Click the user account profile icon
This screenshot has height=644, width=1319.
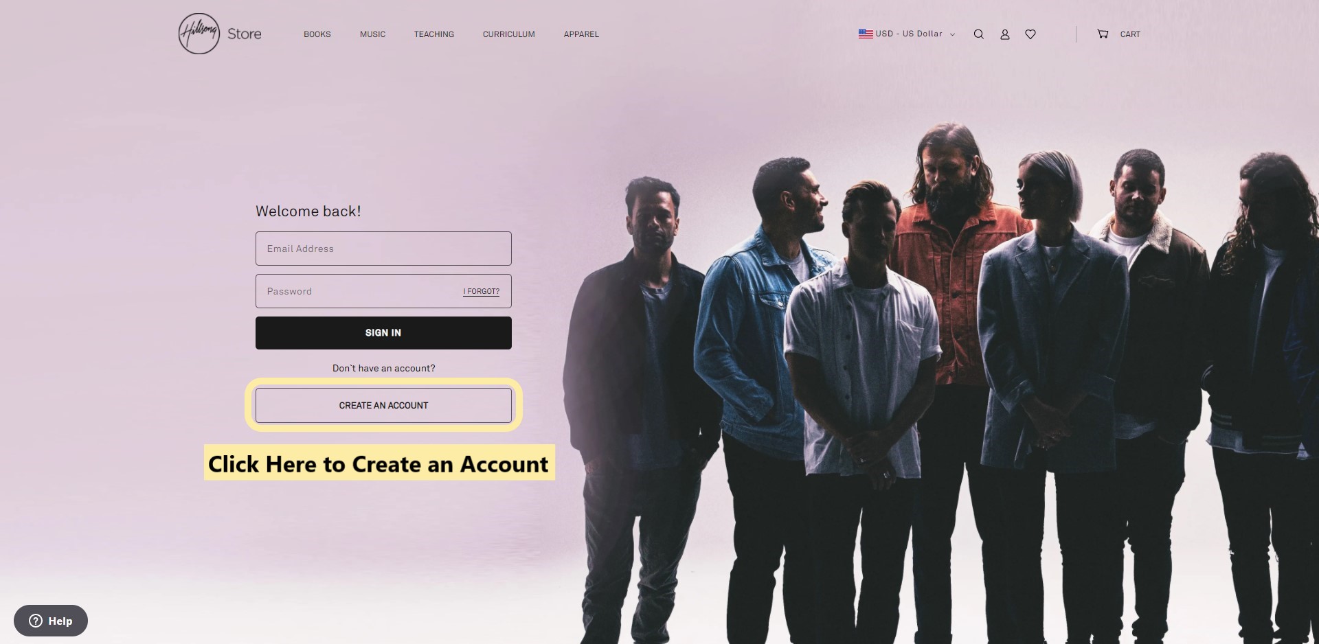click(x=1004, y=34)
